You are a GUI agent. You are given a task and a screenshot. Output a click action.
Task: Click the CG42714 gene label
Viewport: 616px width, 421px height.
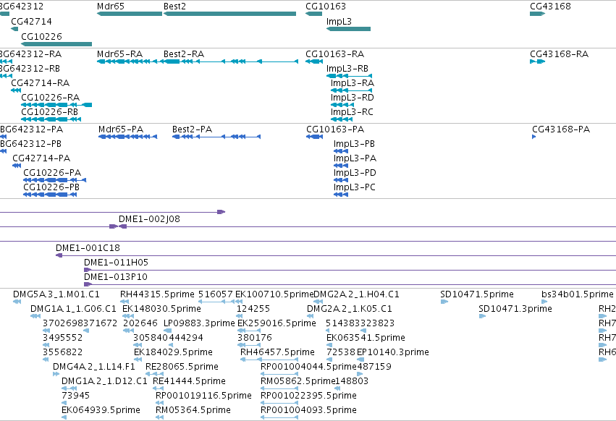pos(31,21)
